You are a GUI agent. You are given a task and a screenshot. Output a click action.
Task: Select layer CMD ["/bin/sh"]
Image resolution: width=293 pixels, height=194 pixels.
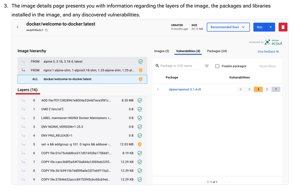coord(82,109)
